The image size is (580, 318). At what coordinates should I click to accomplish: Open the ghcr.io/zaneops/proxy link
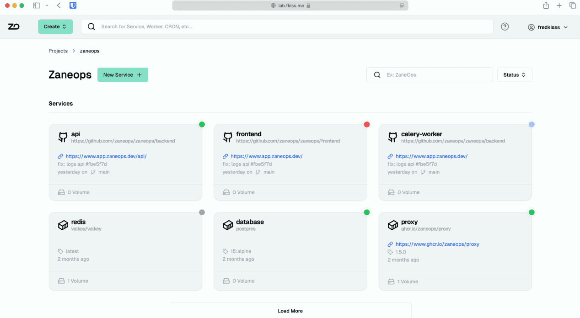pos(437,244)
